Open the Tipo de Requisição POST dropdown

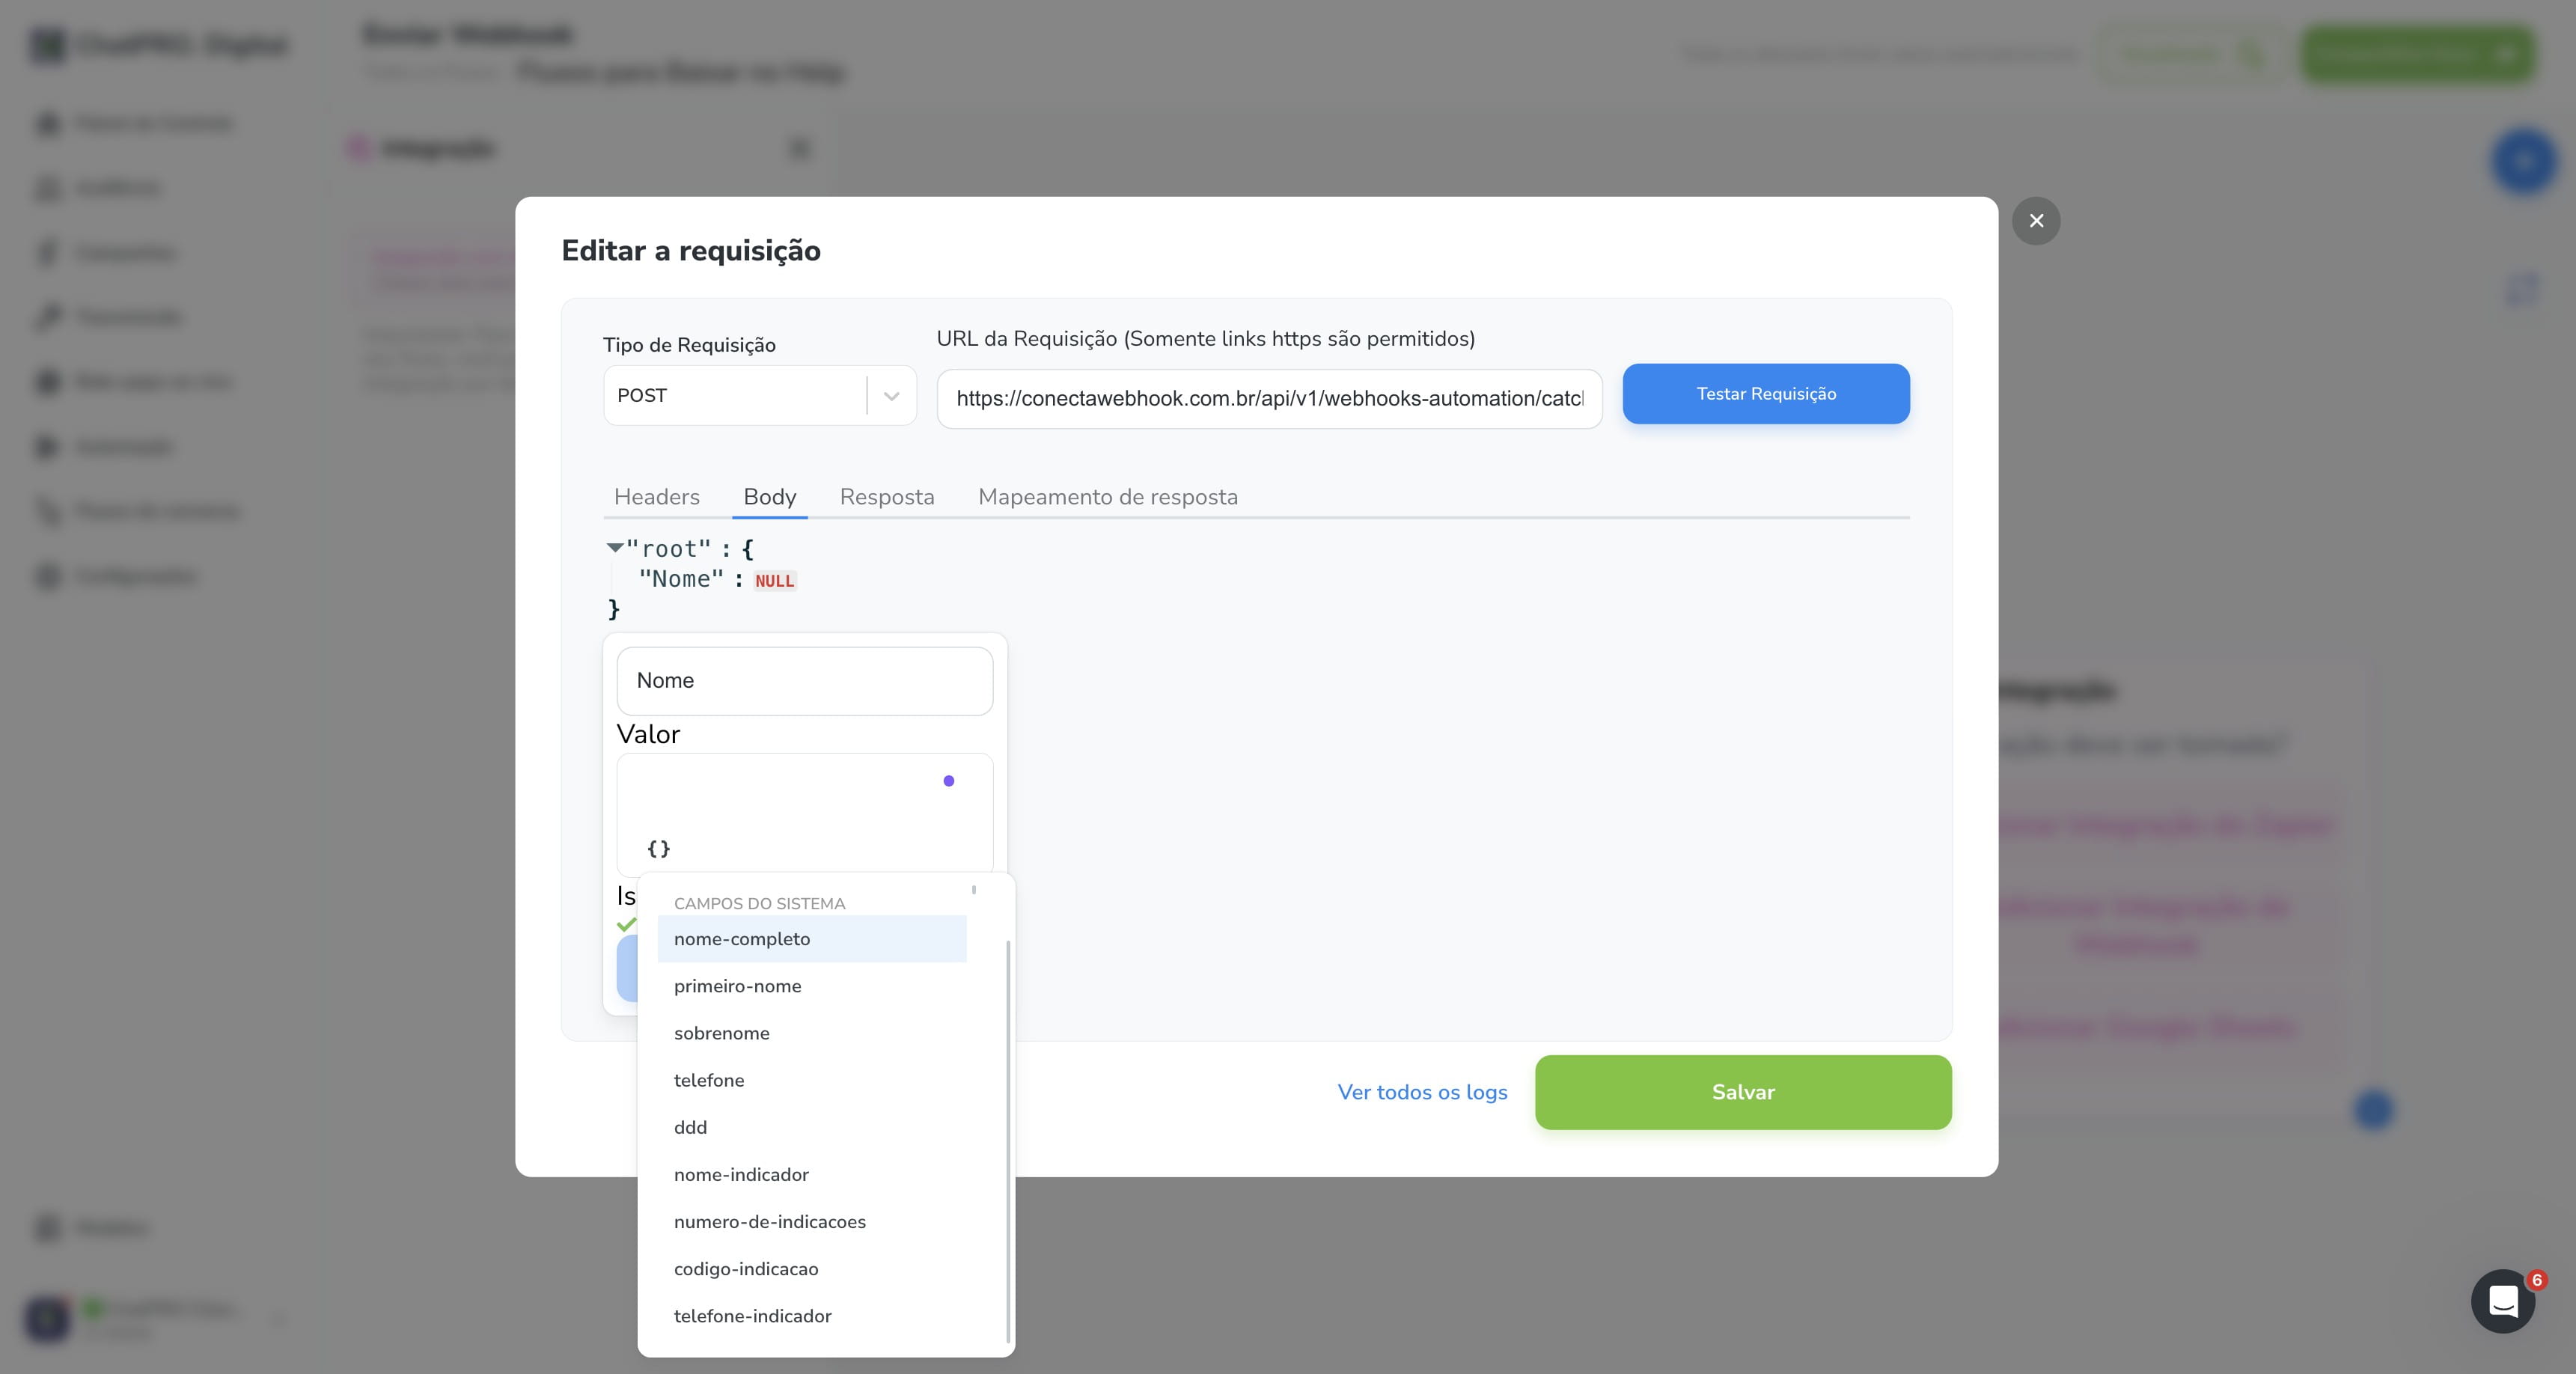(x=760, y=396)
